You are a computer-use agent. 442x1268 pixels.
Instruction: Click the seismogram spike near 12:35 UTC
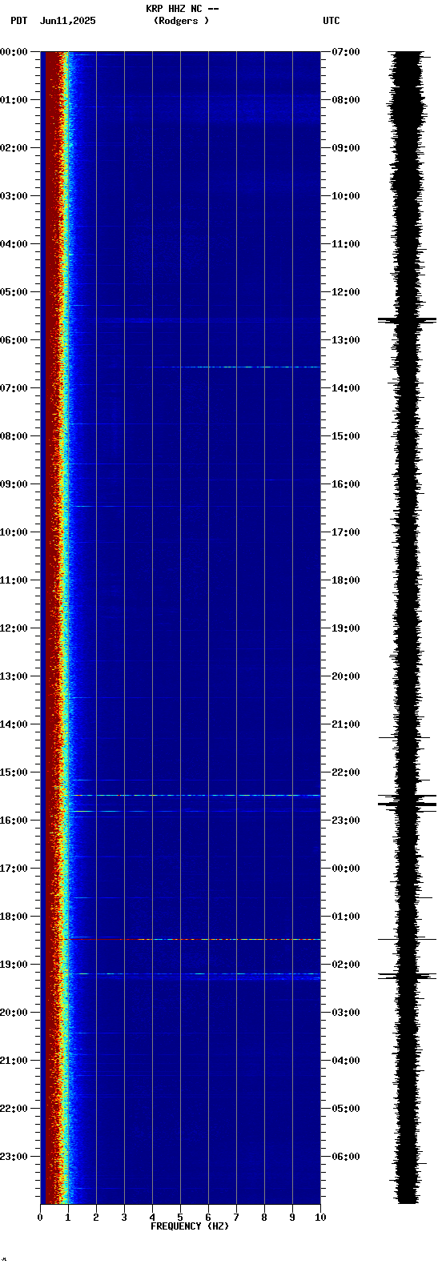click(408, 320)
